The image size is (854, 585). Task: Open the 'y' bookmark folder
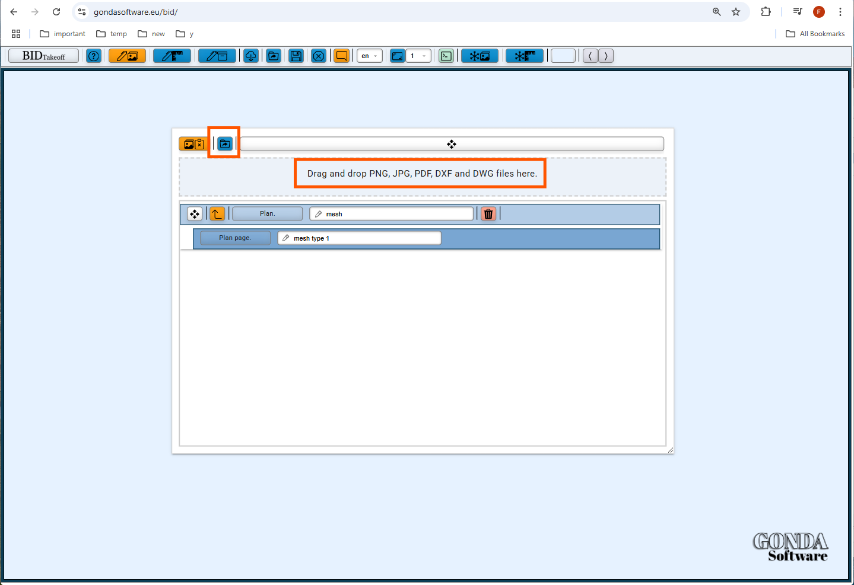(x=185, y=34)
